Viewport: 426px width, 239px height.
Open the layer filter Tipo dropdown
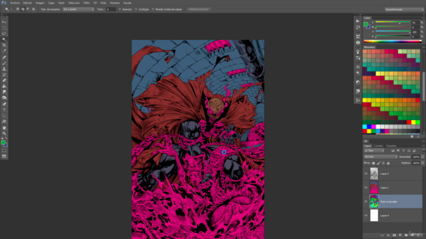(374, 151)
